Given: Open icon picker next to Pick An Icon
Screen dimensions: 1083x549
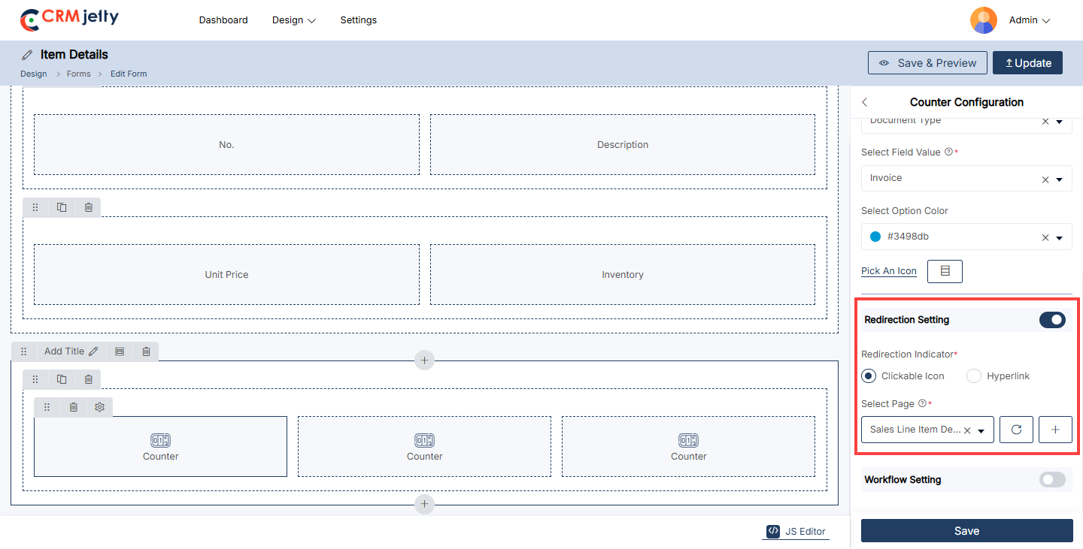Looking at the screenshot, I should (x=945, y=271).
